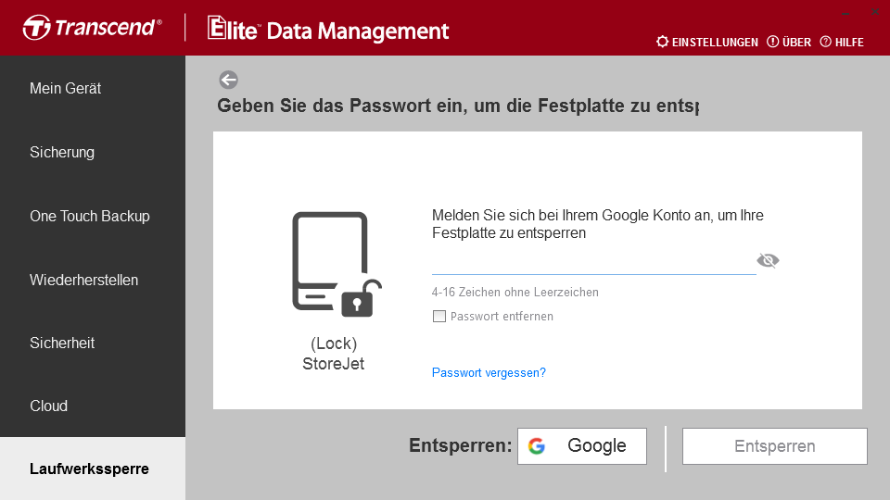Click the Entsperren button
The height and width of the screenshot is (500, 890).
[775, 446]
